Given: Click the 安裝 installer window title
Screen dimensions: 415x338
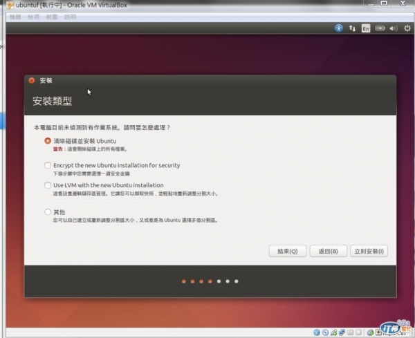Looking at the screenshot, I should pyautogui.click(x=46, y=80).
